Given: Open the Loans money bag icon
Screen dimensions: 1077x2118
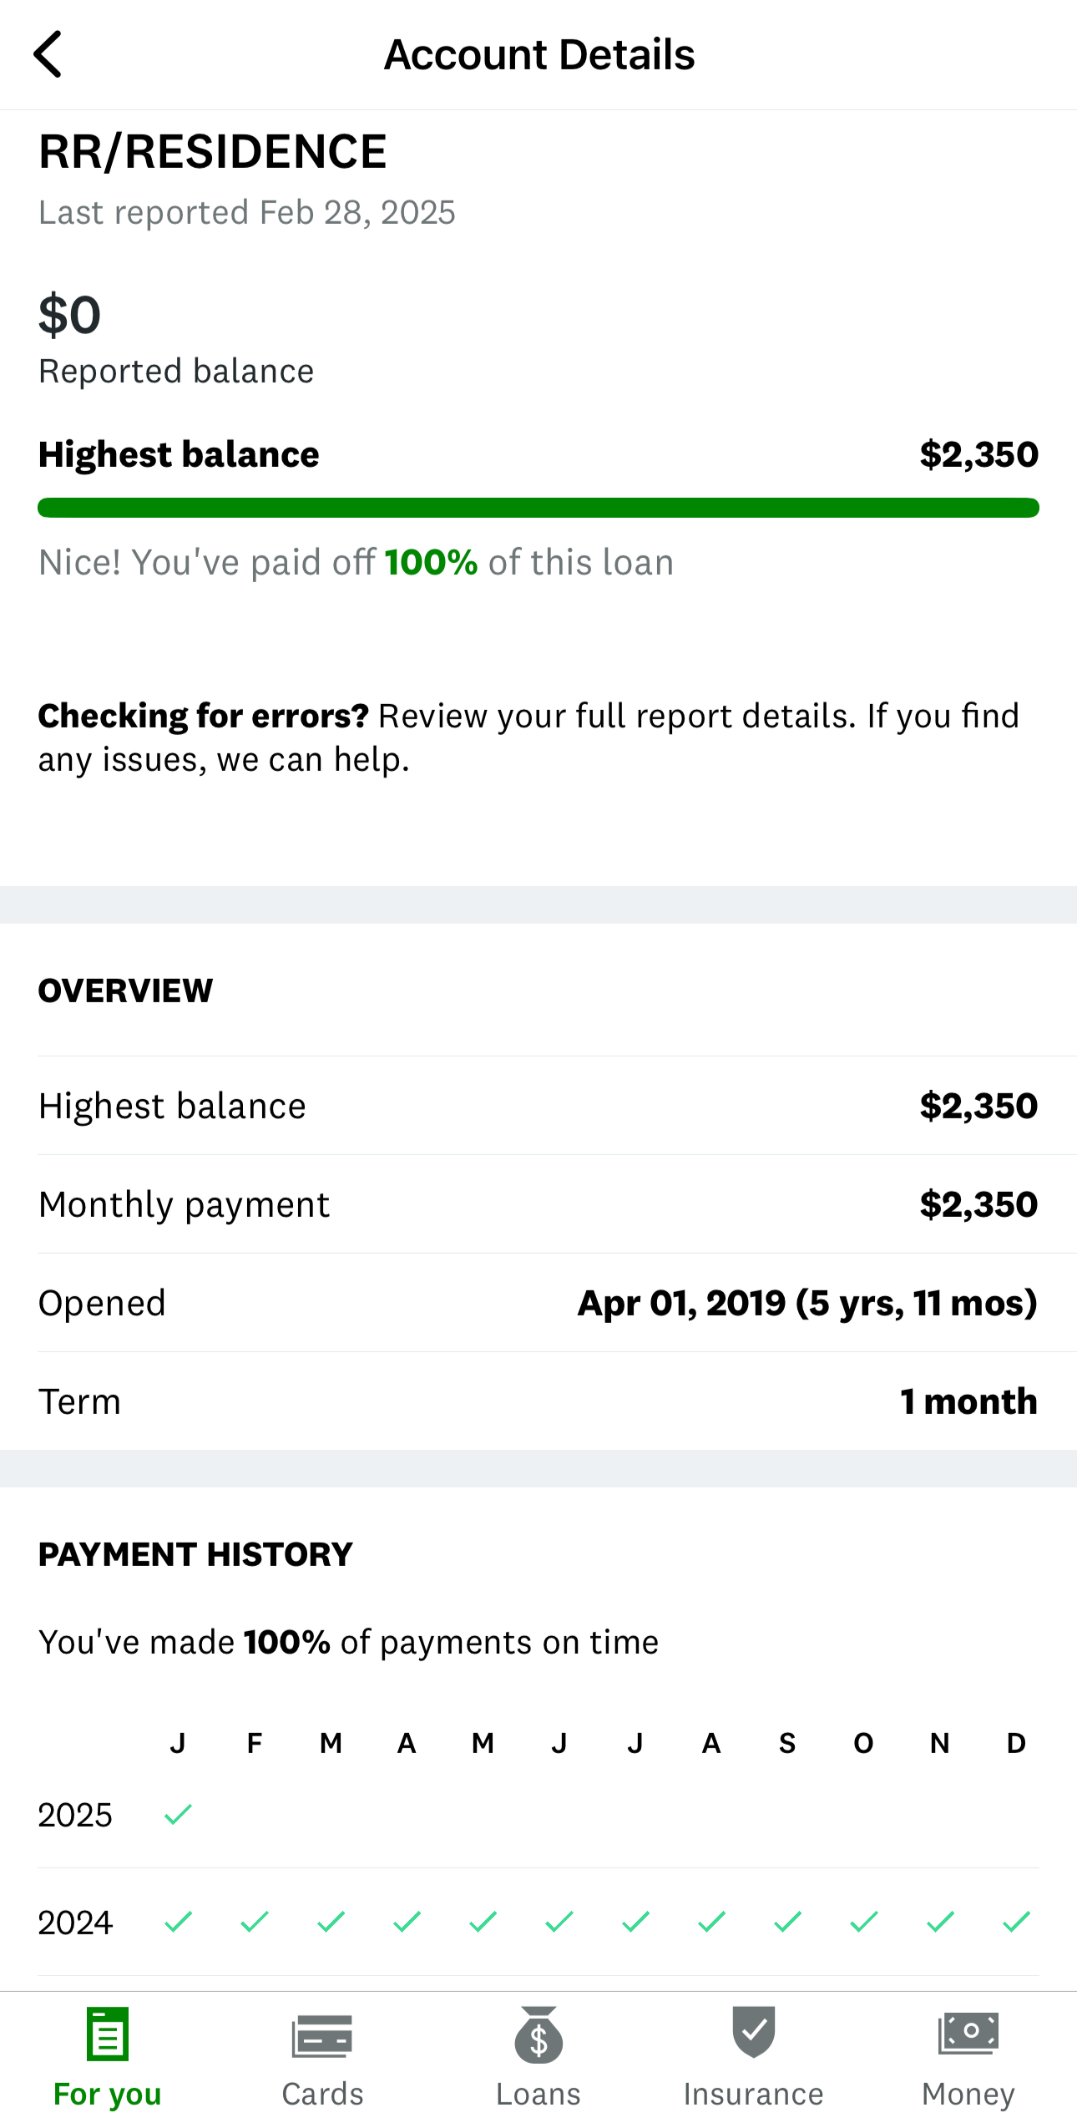Looking at the screenshot, I should pos(538,2034).
